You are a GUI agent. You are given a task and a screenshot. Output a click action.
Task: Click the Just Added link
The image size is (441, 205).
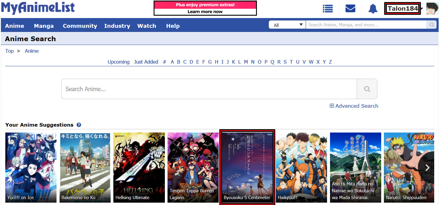coord(146,62)
